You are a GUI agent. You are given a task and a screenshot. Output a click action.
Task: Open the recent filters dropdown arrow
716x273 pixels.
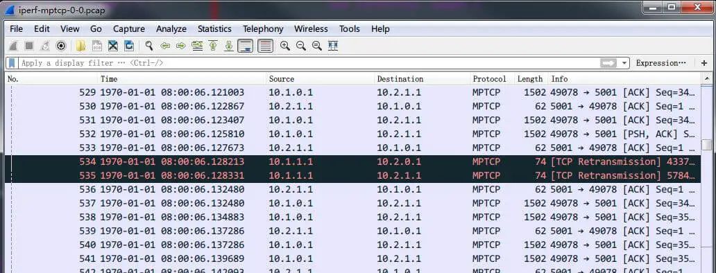pyautogui.click(x=624, y=63)
